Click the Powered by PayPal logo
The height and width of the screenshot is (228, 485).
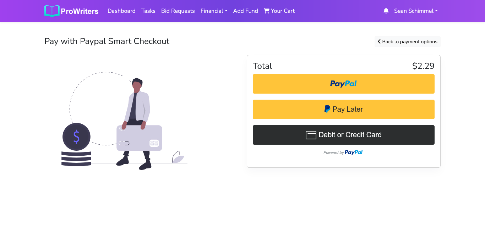pos(353,152)
